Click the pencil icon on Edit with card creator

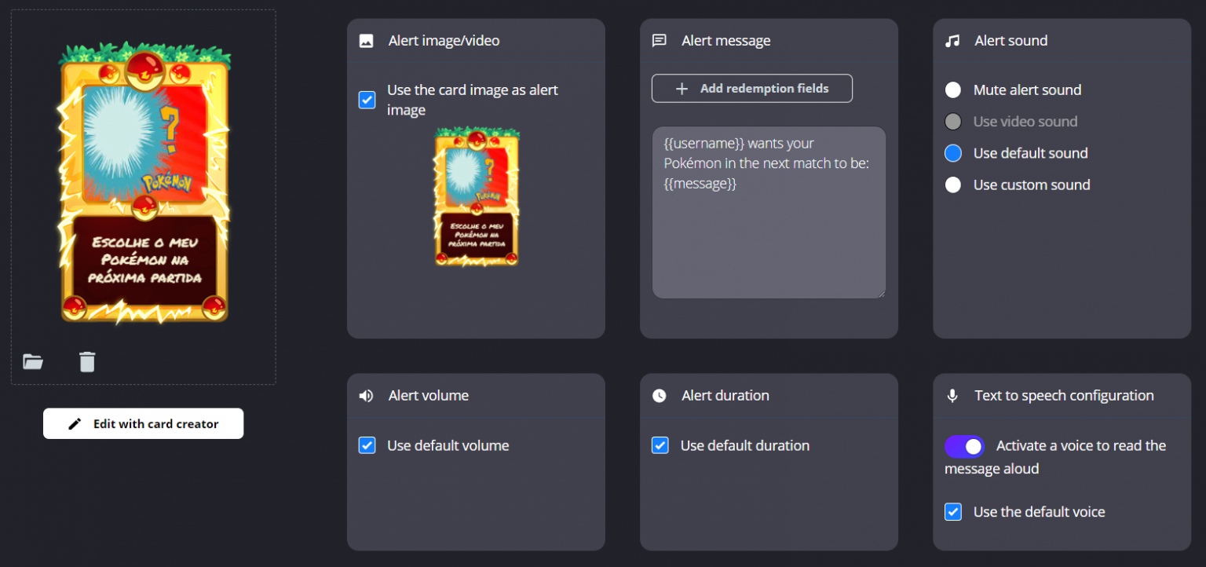coord(73,423)
